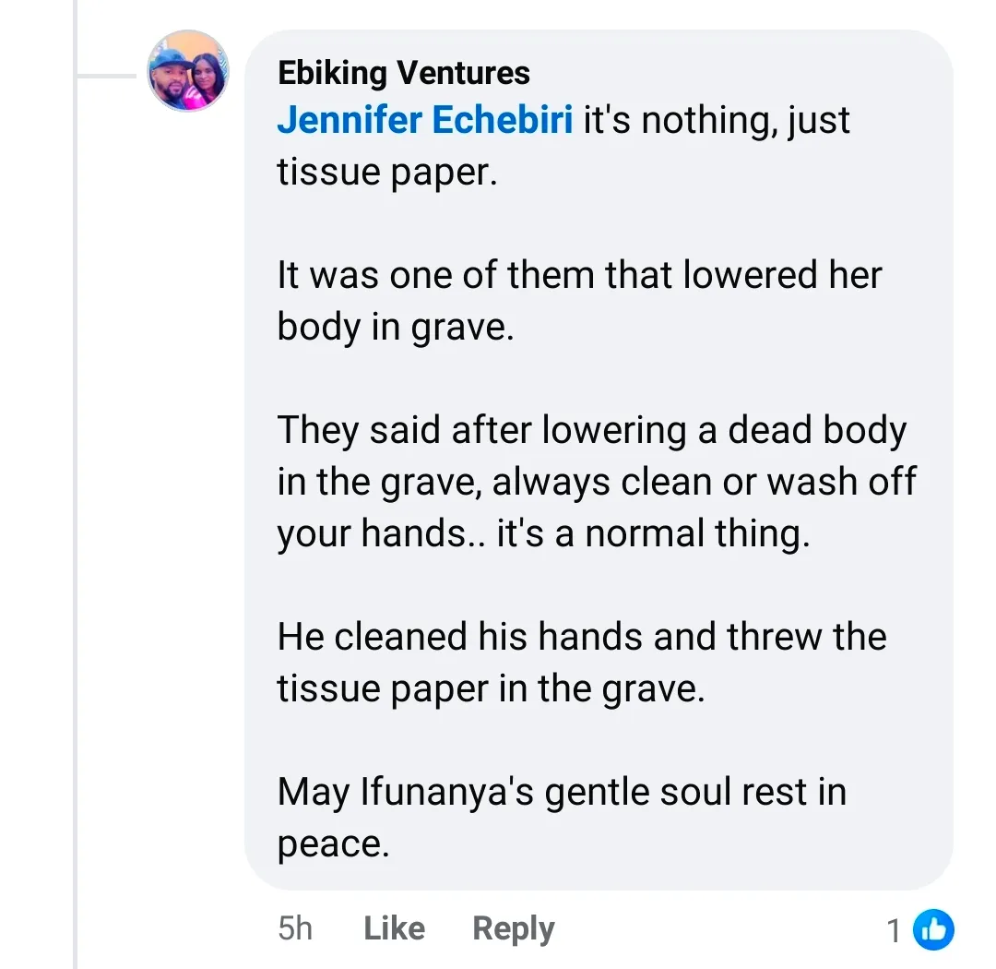The image size is (996, 969).
Task: Click the "tissue paper." line under the mention
Action: pyautogui.click(x=387, y=173)
